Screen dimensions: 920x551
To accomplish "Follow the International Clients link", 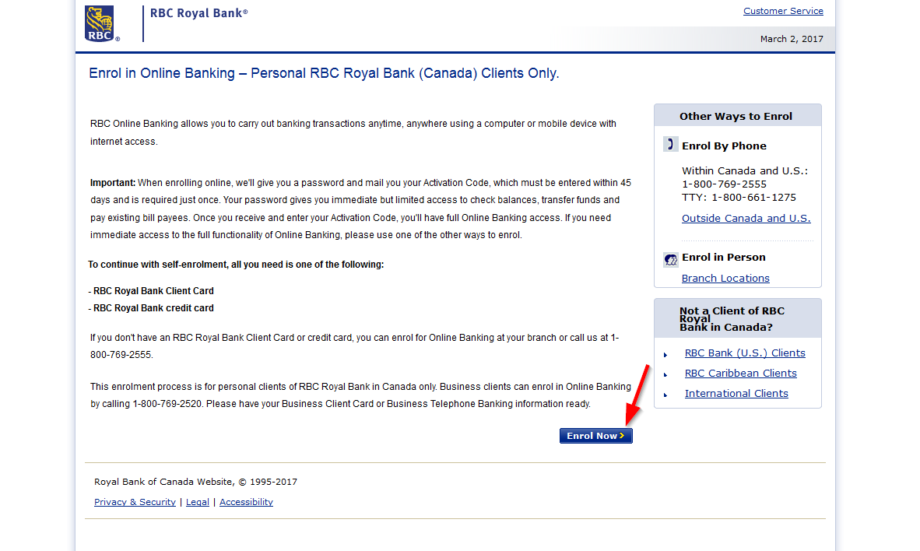I will point(736,394).
